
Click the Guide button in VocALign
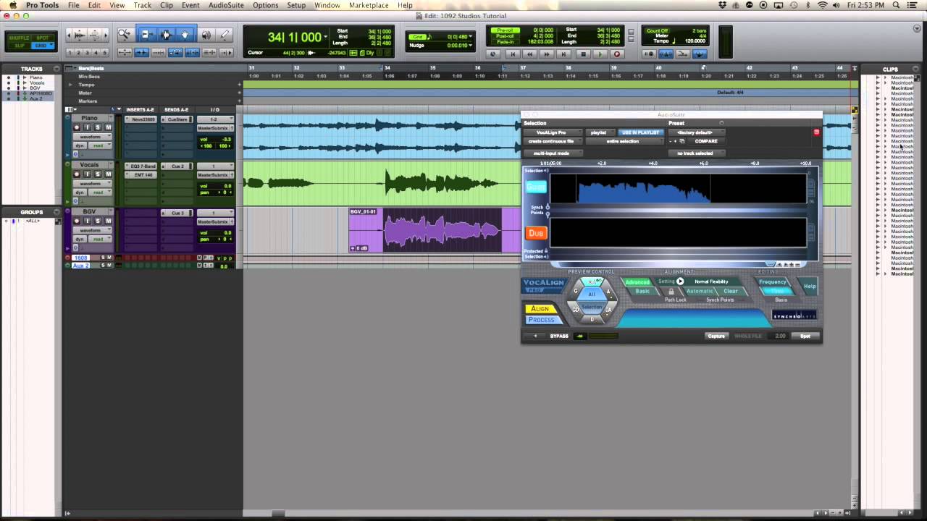(x=536, y=187)
